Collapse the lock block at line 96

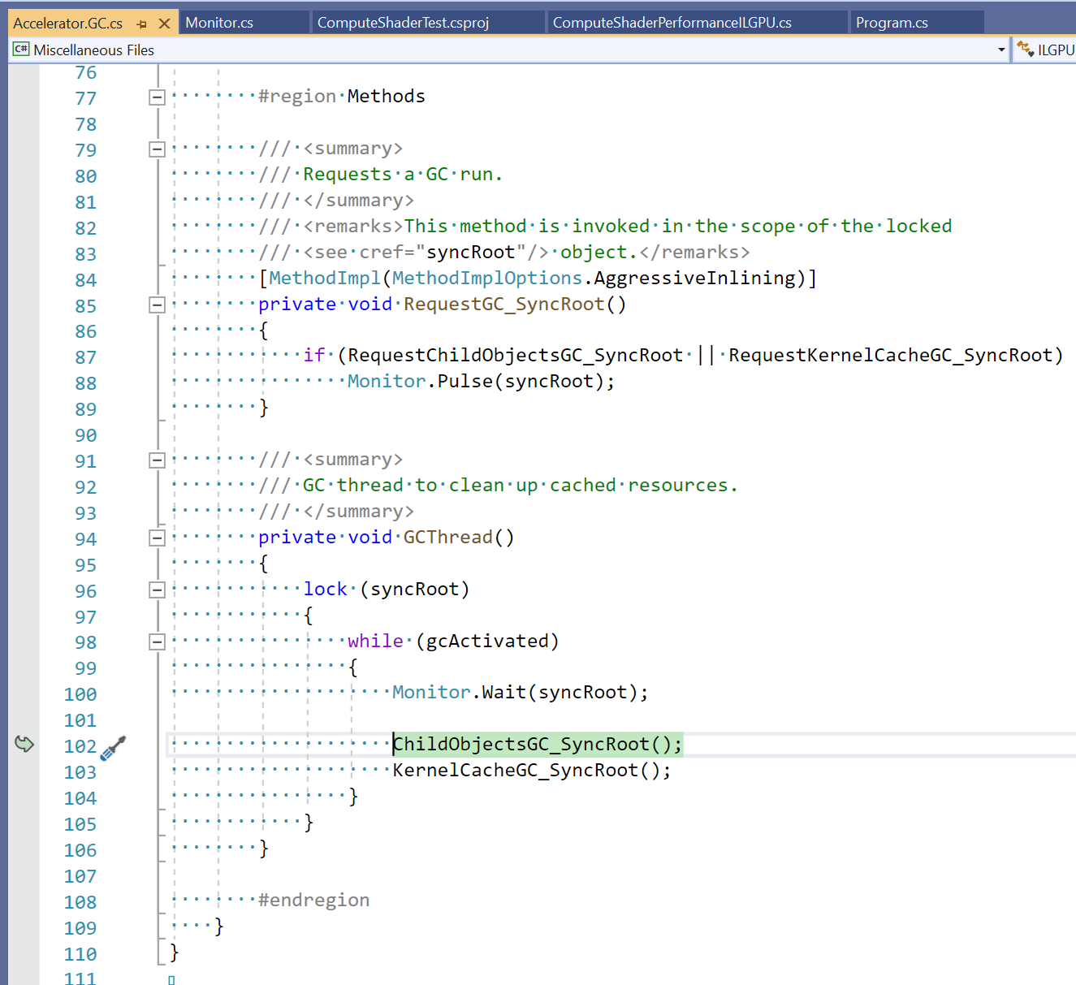point(157,590)
